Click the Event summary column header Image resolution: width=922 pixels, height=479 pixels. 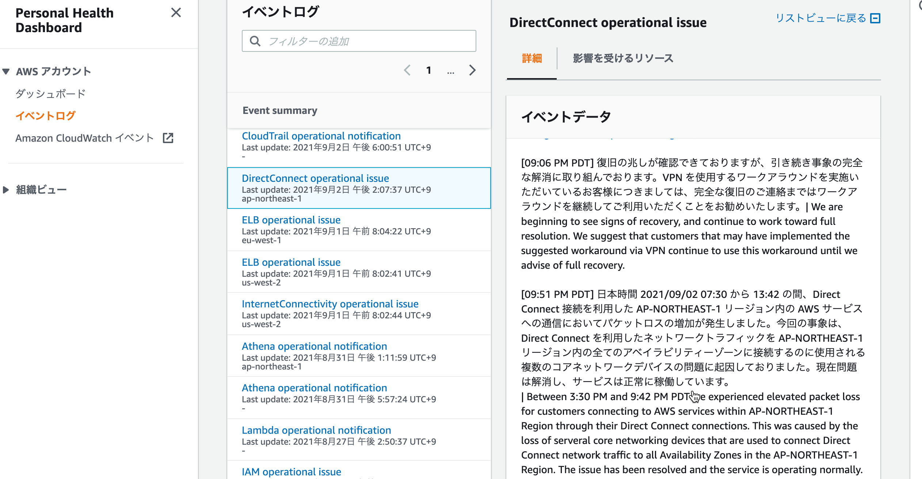click(280, 110)
